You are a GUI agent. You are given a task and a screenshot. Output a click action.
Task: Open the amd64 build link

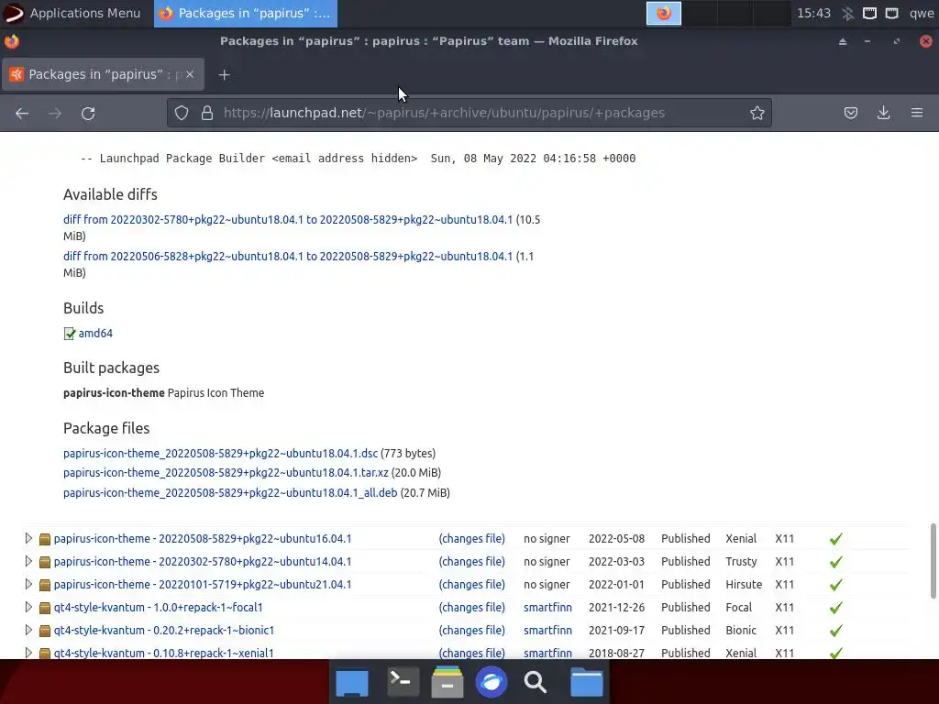click(x=95, y=334)
